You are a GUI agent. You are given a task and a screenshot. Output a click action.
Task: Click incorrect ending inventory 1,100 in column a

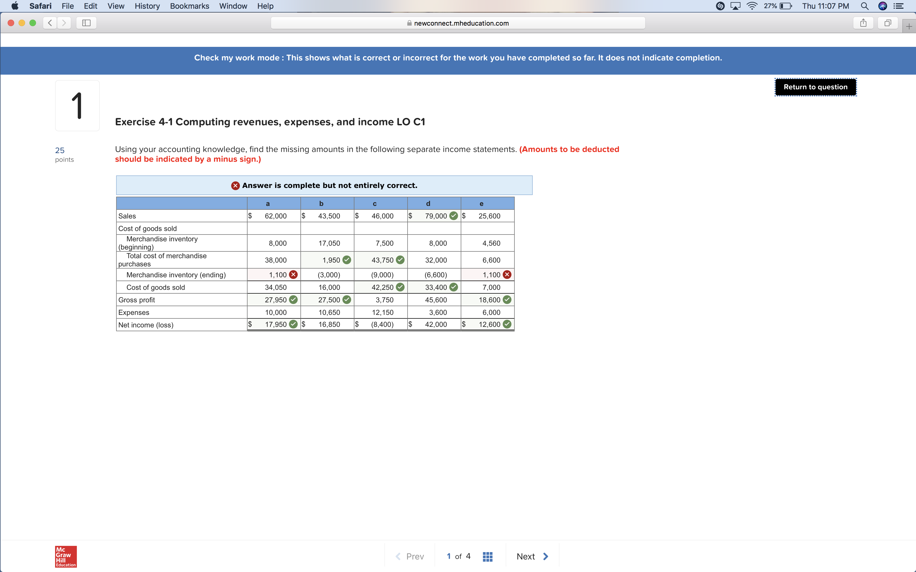click(x=278, y=275)
